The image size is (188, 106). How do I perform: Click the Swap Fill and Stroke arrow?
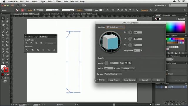(x=8, y=66)
